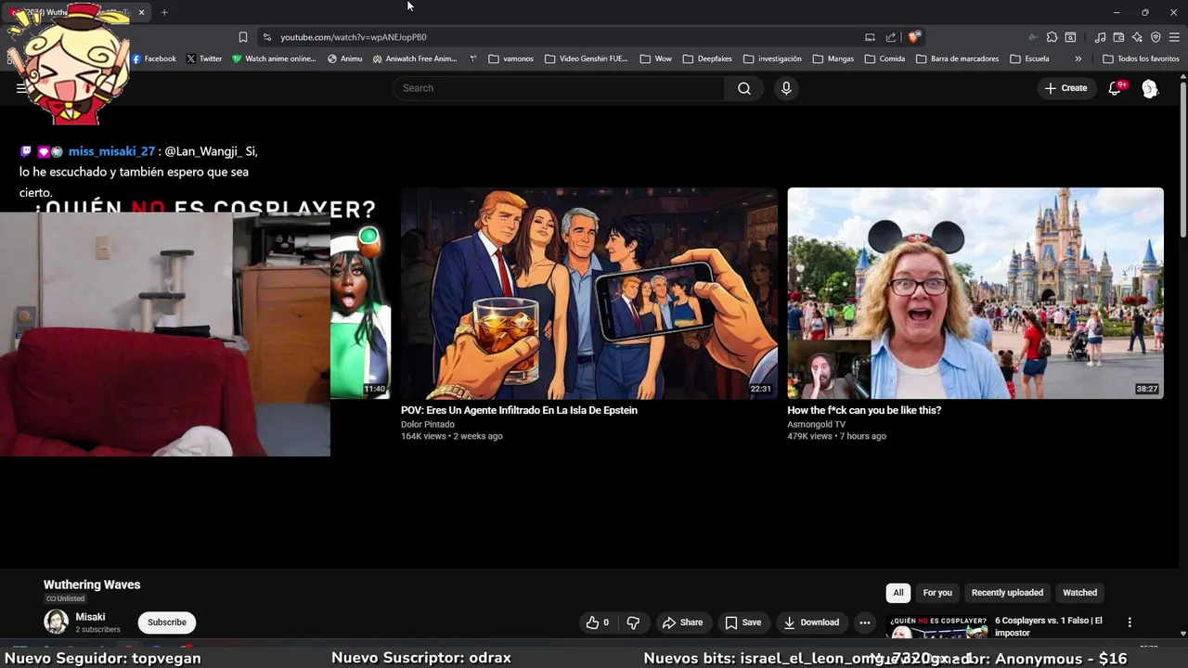Select the Recently uploaded filter chip
The width and height of the screenshot is (1188, 668).
coord(1007,593)
